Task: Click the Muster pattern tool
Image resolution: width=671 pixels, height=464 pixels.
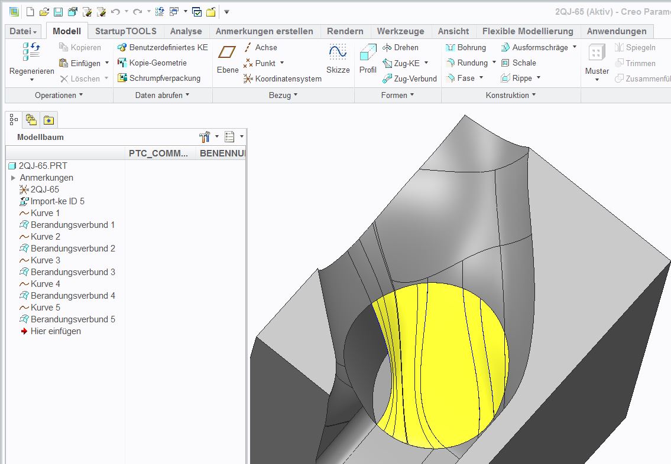Action: pyautogui.click(x=597, y=62)
